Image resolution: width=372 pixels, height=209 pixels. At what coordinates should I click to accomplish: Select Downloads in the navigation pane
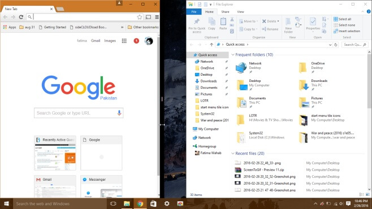209,81
